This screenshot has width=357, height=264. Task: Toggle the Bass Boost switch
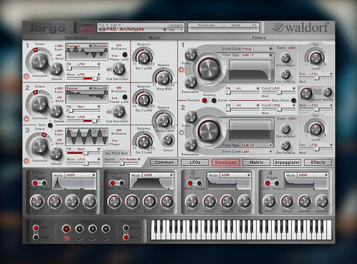(294, 100)
